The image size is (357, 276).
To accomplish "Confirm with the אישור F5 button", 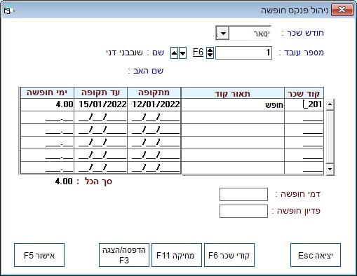I will 39,255.
